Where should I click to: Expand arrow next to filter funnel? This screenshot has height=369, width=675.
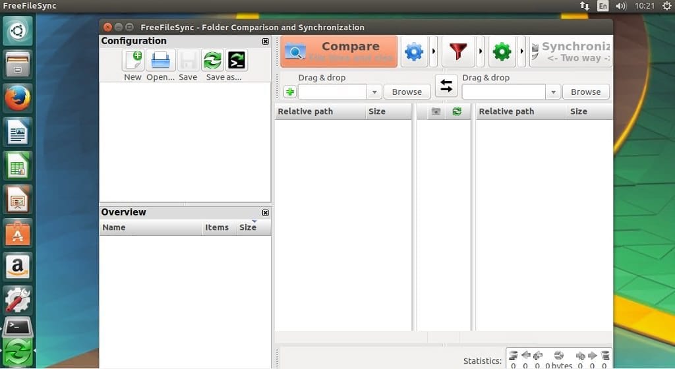pyautogui.click(x=481, y=51)
